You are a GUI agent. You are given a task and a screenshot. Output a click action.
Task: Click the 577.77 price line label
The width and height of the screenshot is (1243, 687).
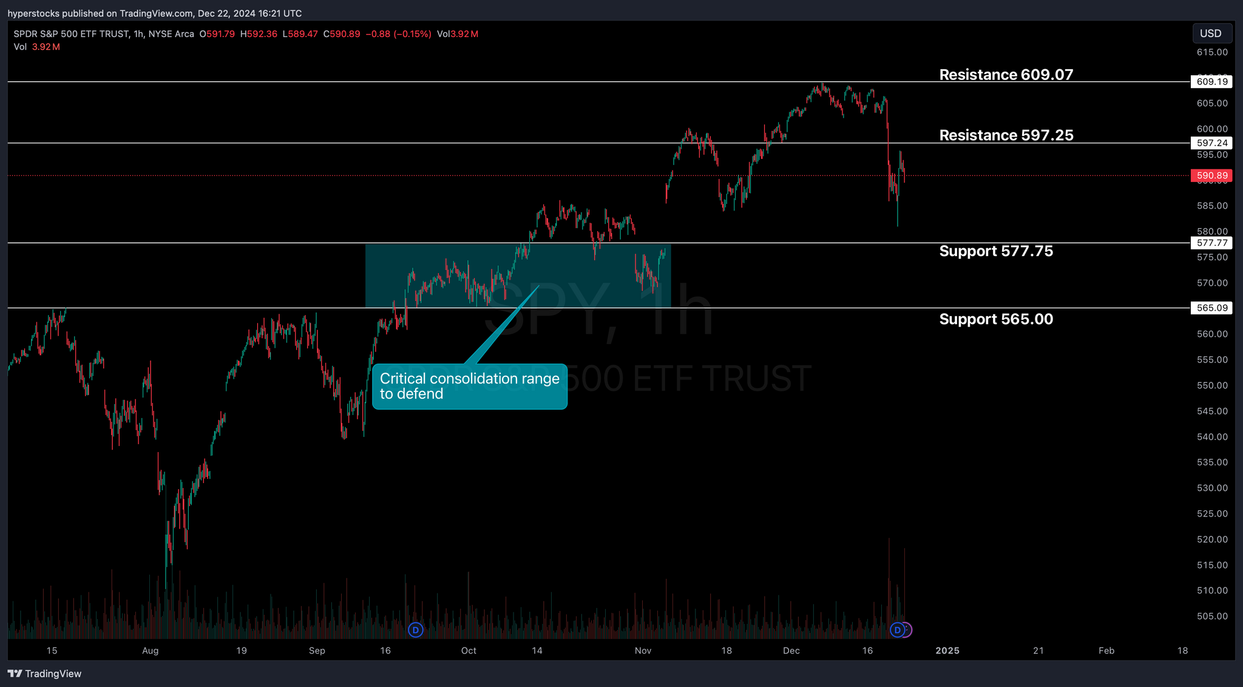(x=1211, y=243)
